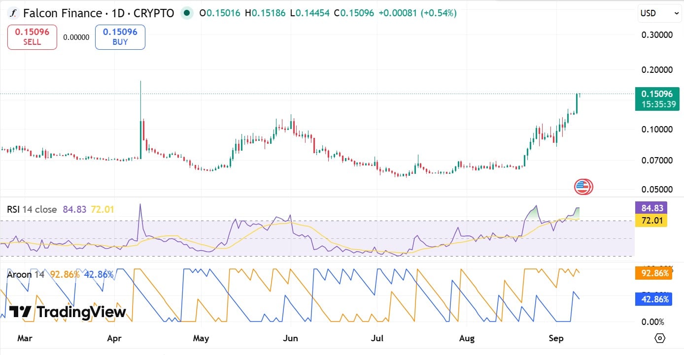The height and width of the screenshot is (355, 684).
Task: Click the 0.20000 price axis label
Action: pos(657,69)
